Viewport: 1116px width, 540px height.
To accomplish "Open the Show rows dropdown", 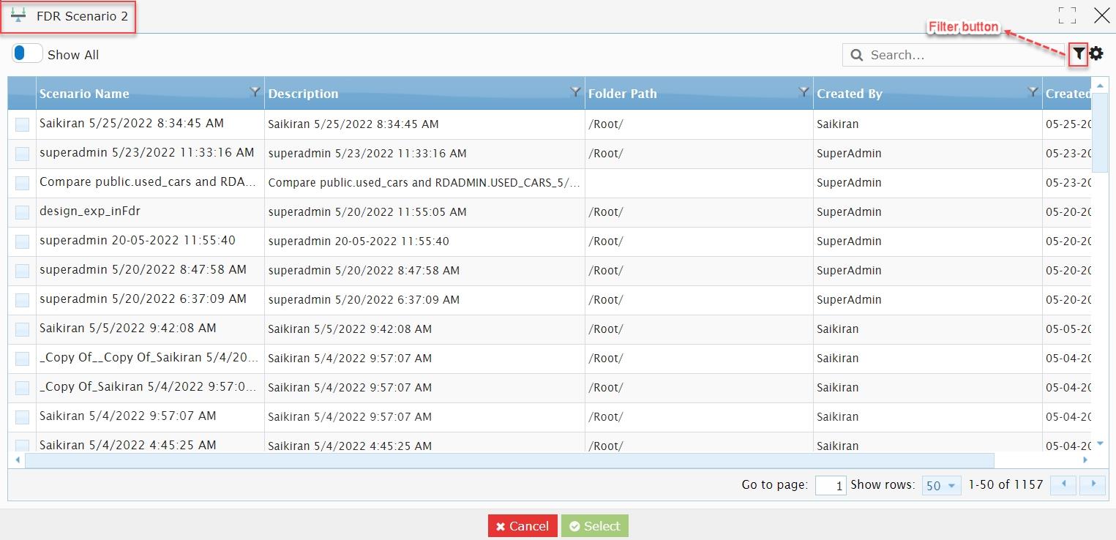I will click(941, 485).
